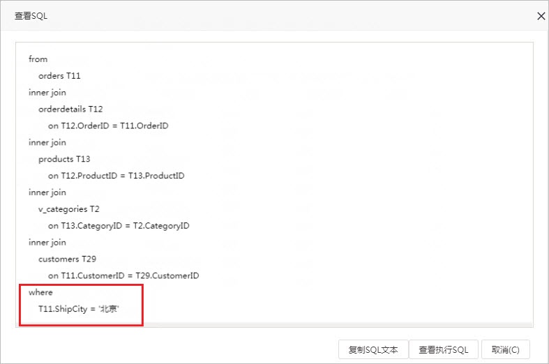Click 'on T12.OrderID = T11.OrderID' line
This screenshot has width=549, height=364.
click(108, 126)
